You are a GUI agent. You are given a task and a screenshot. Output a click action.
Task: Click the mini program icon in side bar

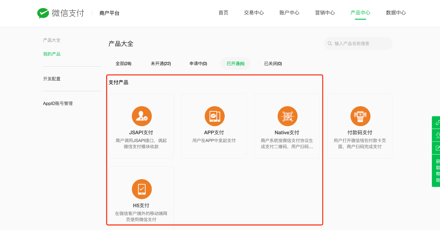click(x=437, y=123)
